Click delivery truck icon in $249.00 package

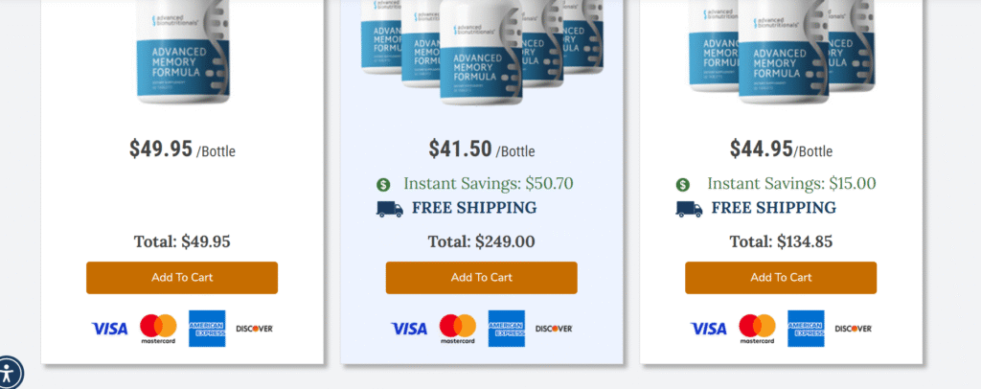pos(390,209)
